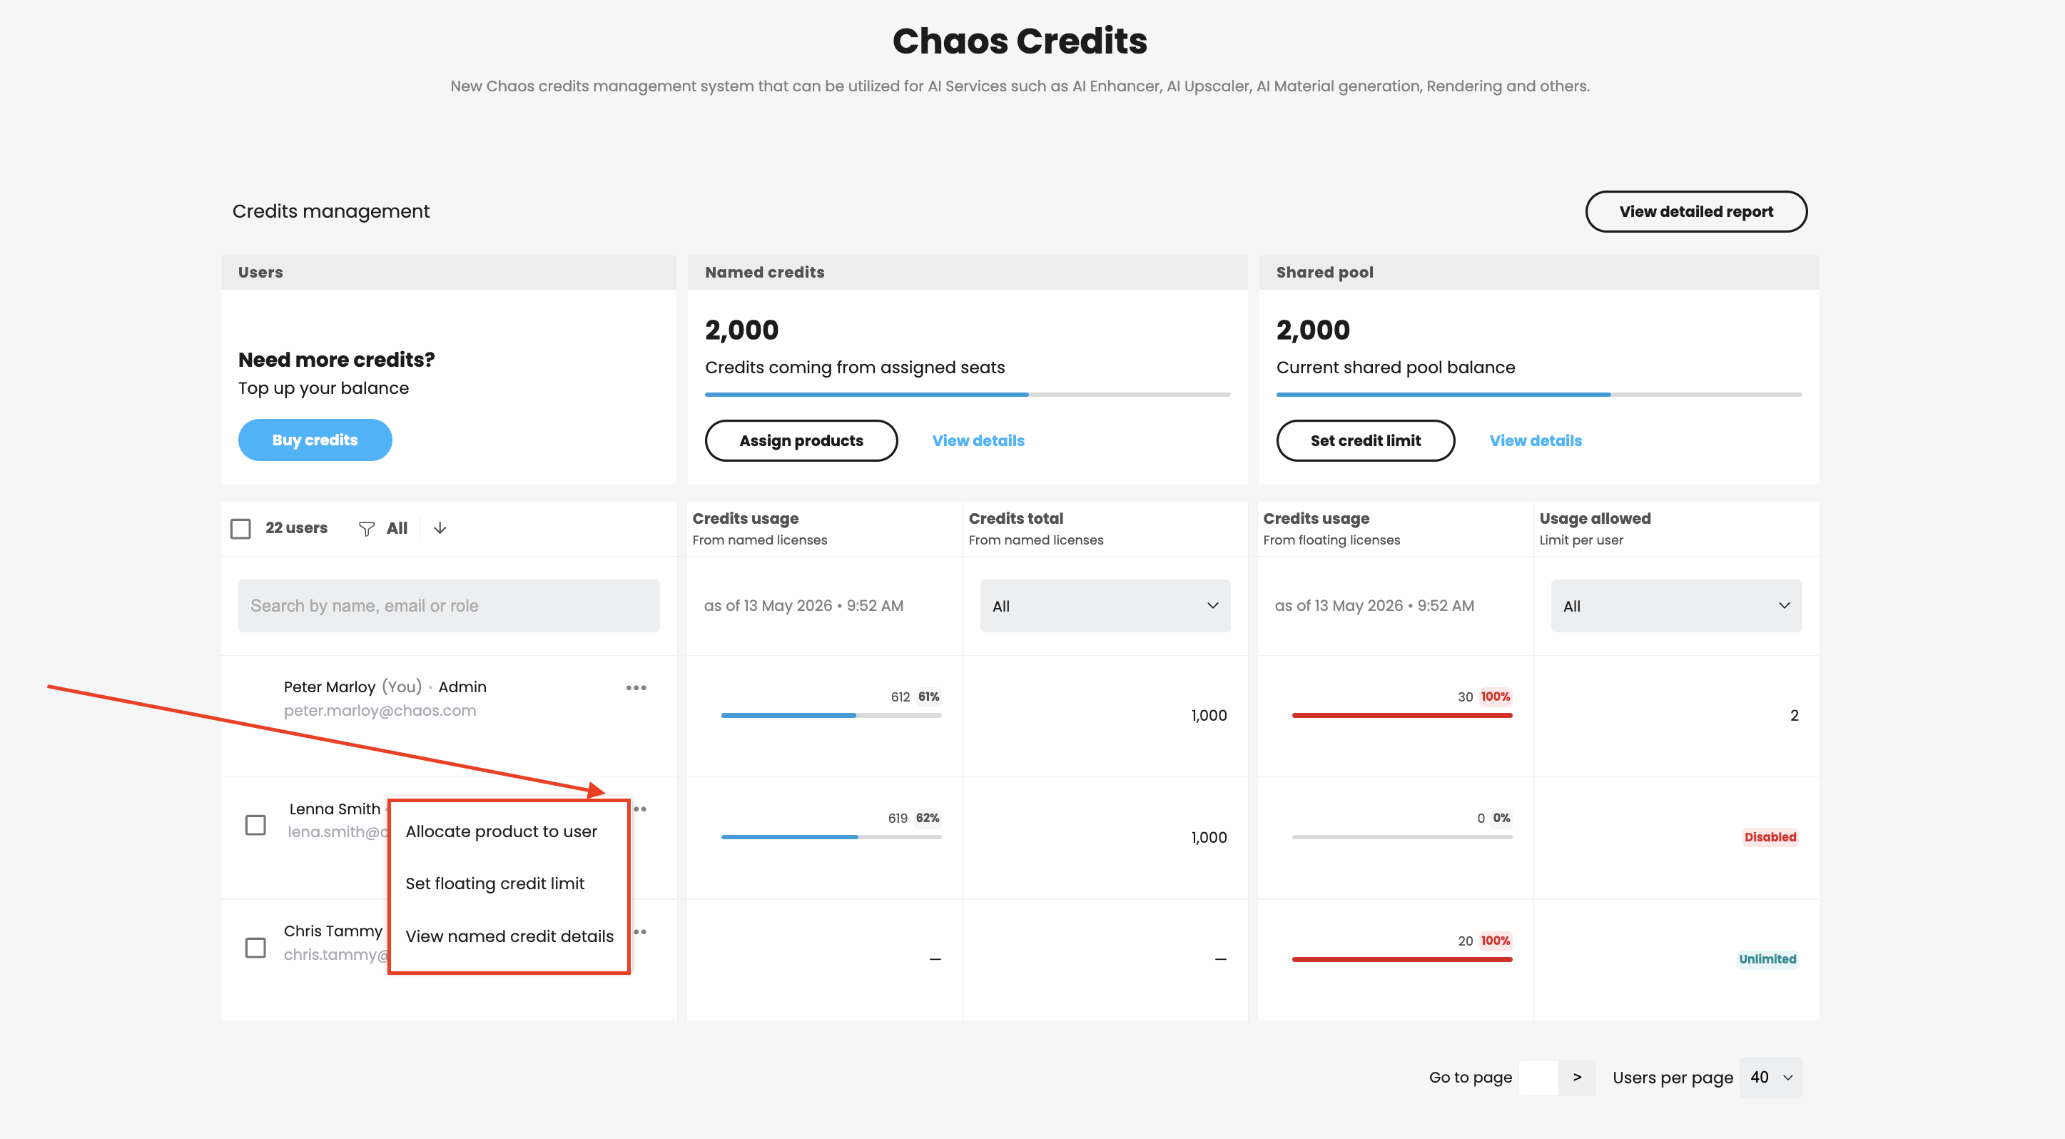Toggle the sort direction arrow icon

440,528
